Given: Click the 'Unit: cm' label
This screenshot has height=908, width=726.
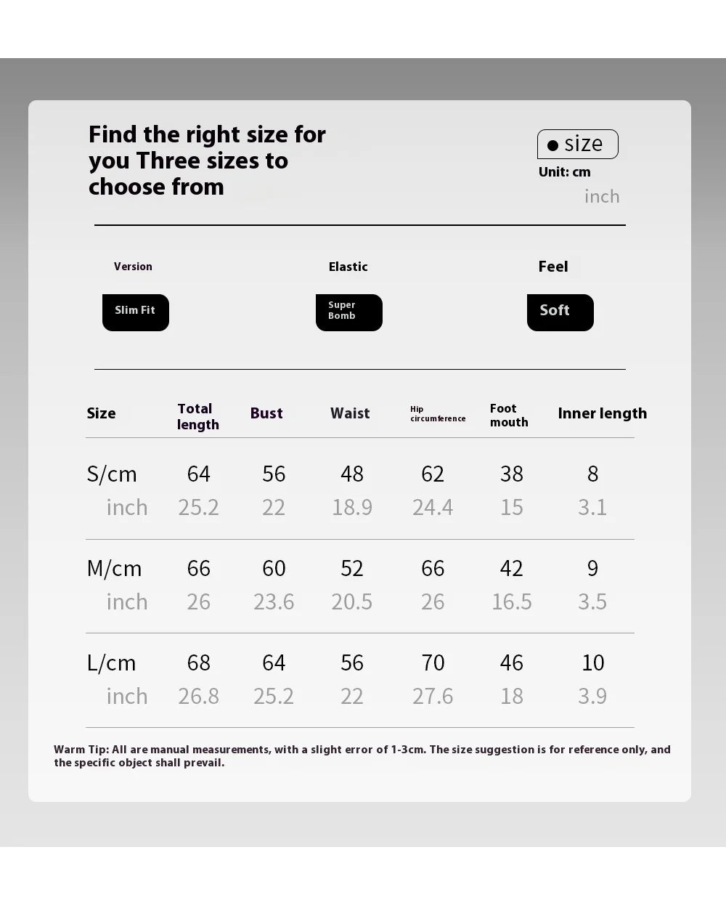Looking at the screenshot, I should coord(564,172).
